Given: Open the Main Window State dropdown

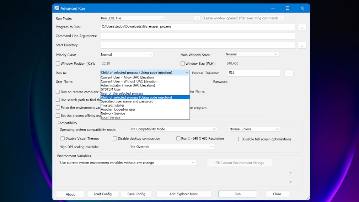Looking at the screenshot, I should pos(251,54).
